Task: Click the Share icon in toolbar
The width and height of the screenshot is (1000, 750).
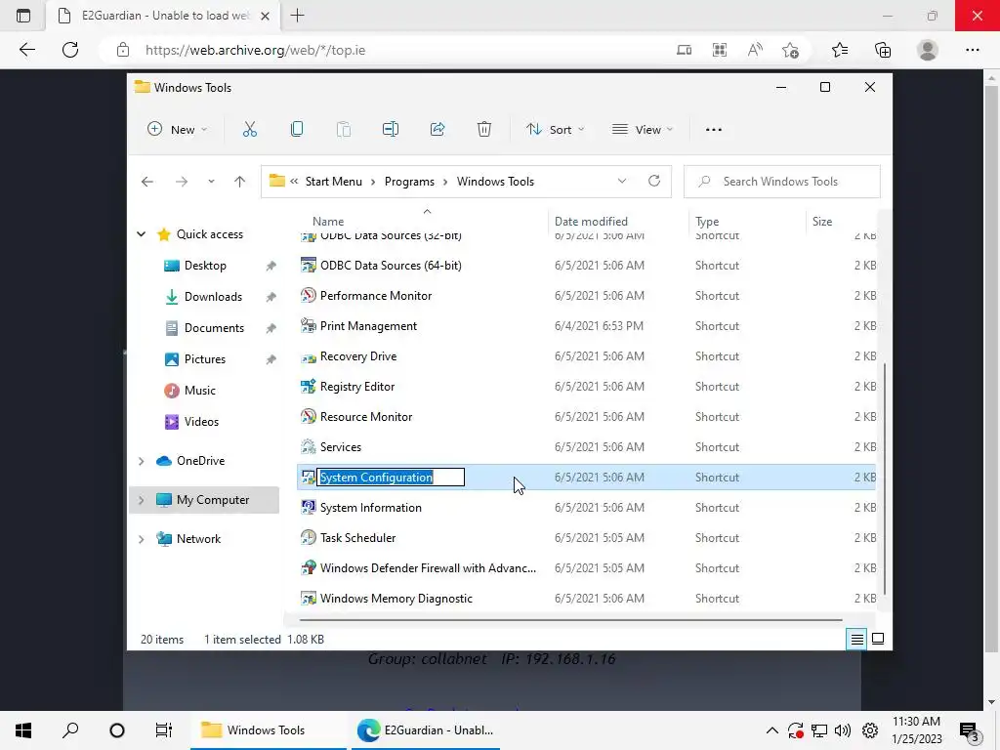Action: (437, 130)
